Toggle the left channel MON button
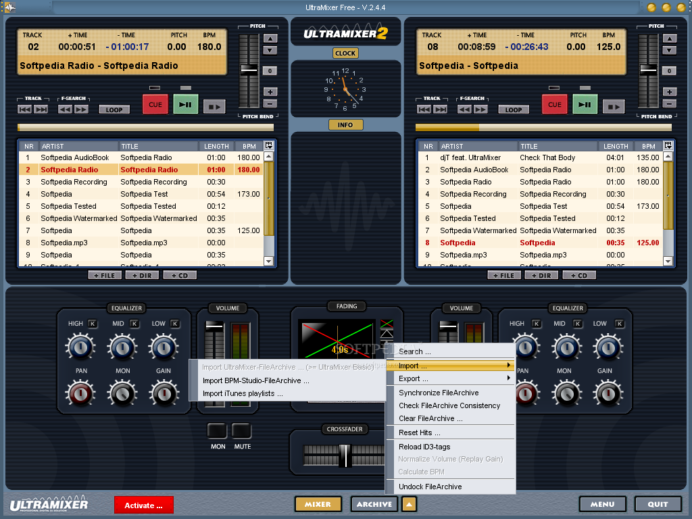 (x=217, y=430)
